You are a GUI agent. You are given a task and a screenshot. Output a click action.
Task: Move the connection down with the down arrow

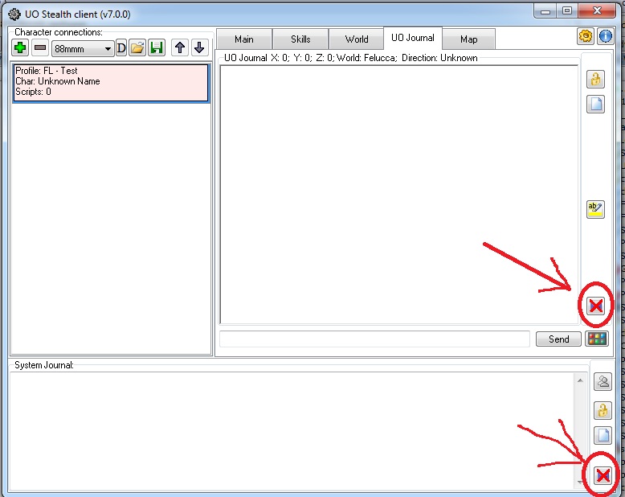pyautogui.click(x=199, y=48)
